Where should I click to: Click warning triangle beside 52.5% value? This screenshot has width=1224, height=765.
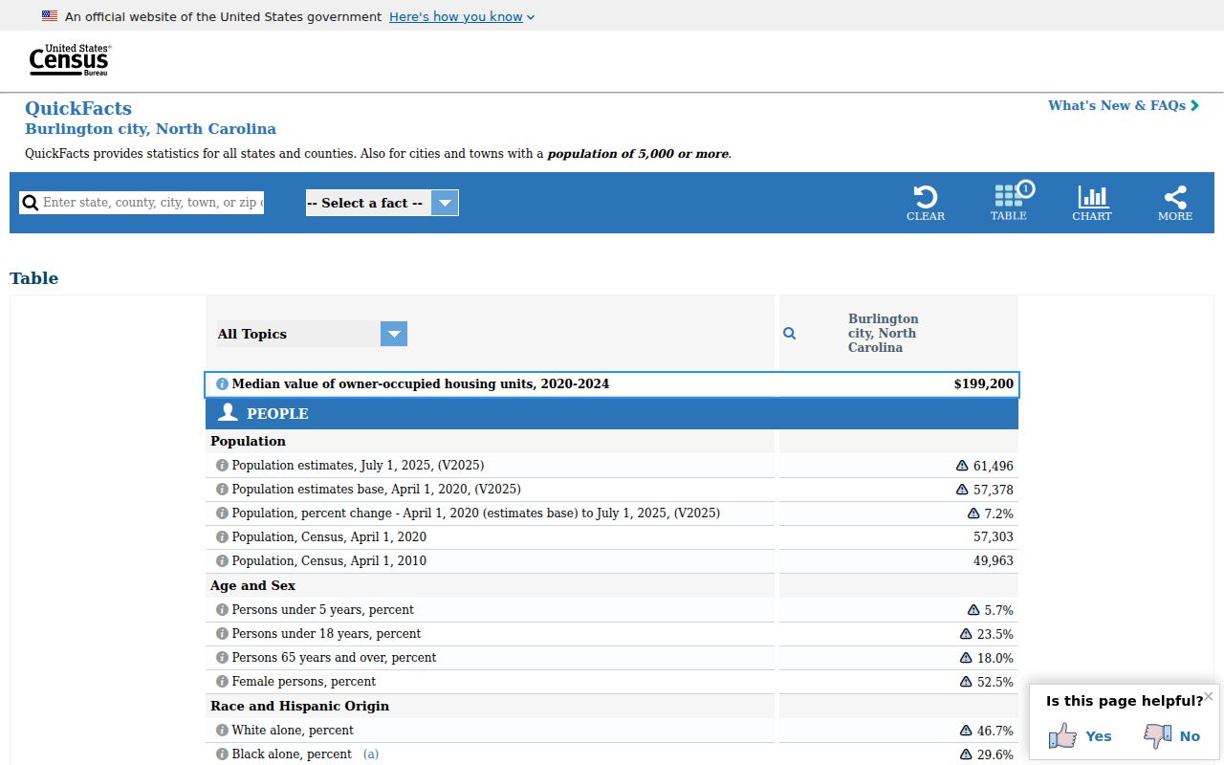pyautogui.click(x=966, y=682)
